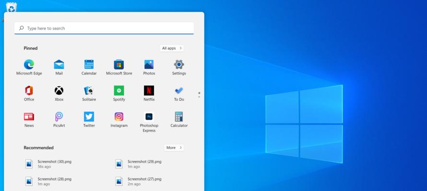Expand the All apps list
Screen dimensions: 427x191
point(172,48)
